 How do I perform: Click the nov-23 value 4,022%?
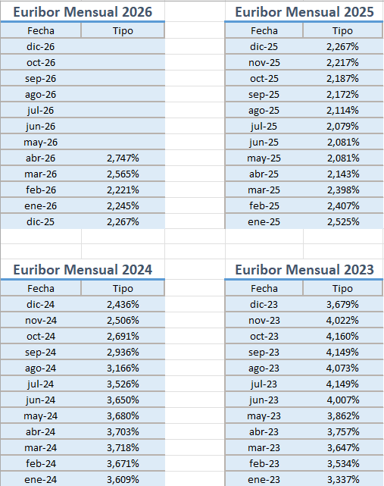[x=342, y=320]
